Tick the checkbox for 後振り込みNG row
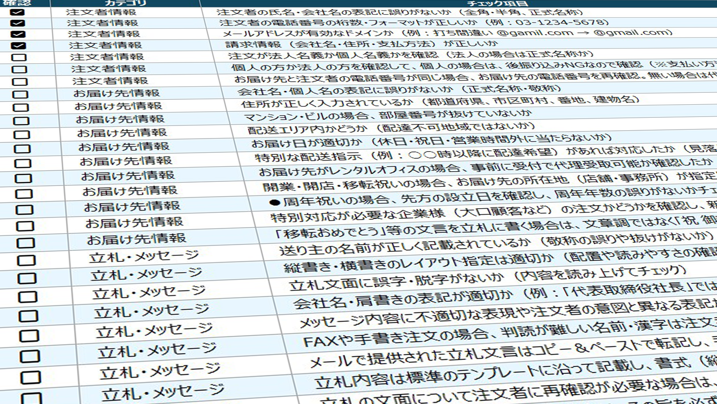 click(19, 69)
